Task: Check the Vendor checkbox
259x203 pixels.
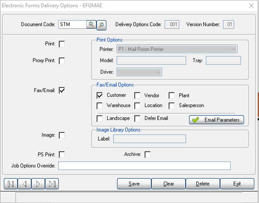Action: pos(137,95)
